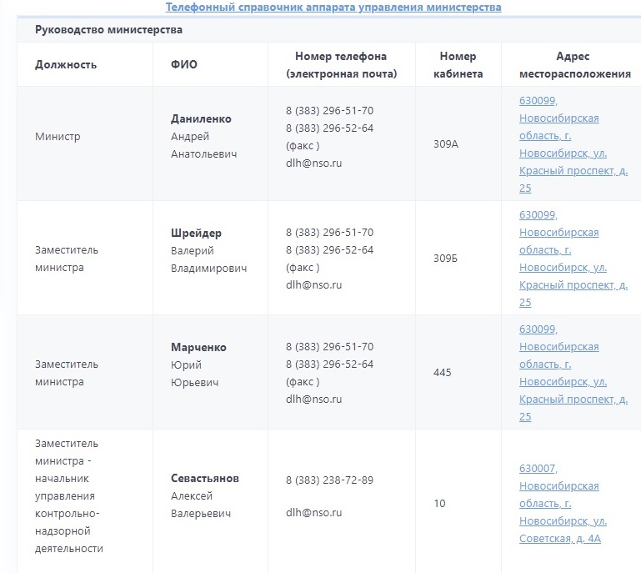Click room number 445
The image size is (641, 573).
[442, 373]
